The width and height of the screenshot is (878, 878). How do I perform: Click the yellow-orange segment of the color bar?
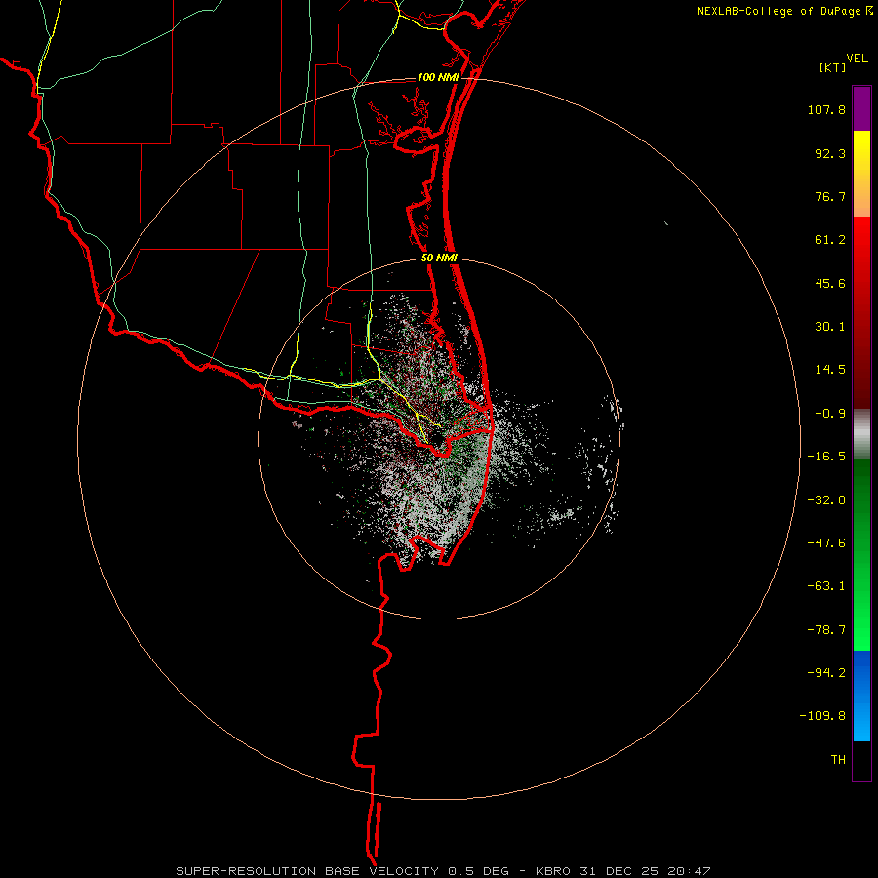[861, 174]
